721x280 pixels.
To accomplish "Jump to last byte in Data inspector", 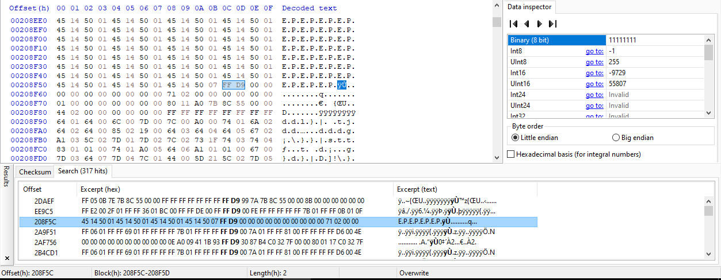I will pos(552,24).
